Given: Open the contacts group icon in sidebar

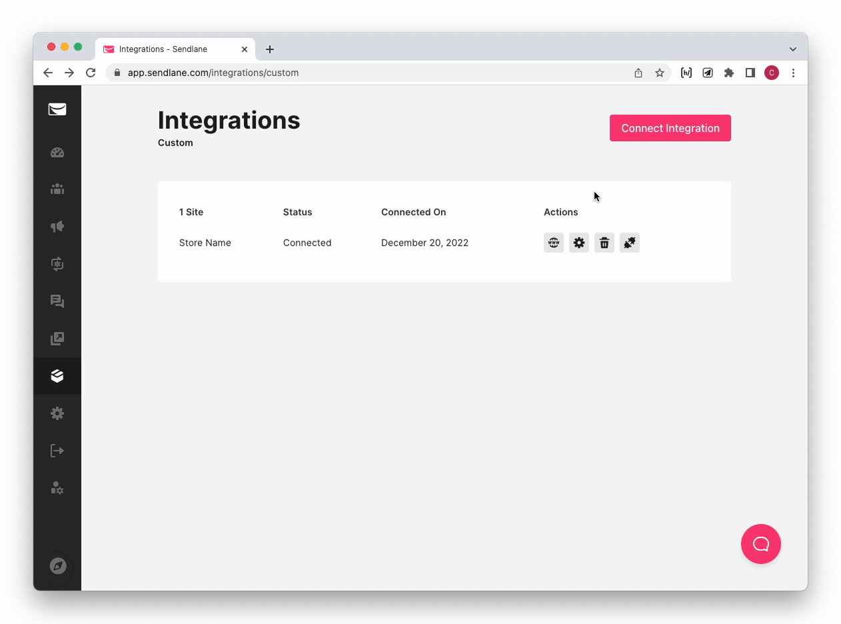Looking at the screenshot, I should coord(57,189).
